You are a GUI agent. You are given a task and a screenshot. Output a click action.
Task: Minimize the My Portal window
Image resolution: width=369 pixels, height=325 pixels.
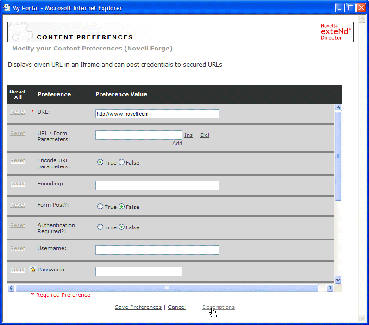pos(339,8)
